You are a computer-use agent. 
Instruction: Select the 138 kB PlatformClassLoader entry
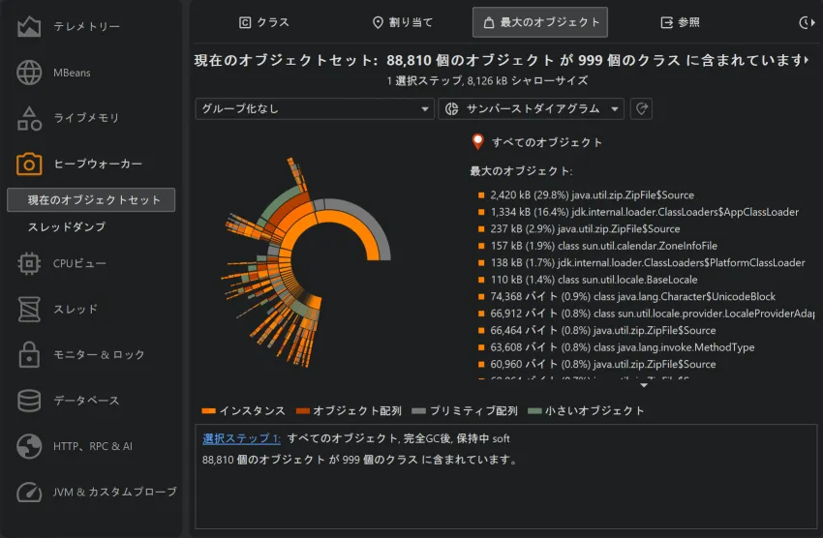(x=641, y=262)
